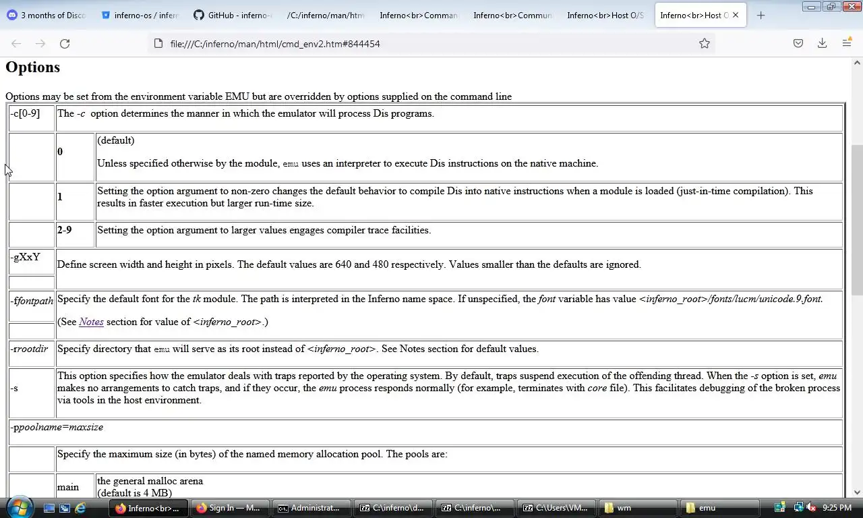Click the '-ffontpath' option cell

[x=32, y=306]
